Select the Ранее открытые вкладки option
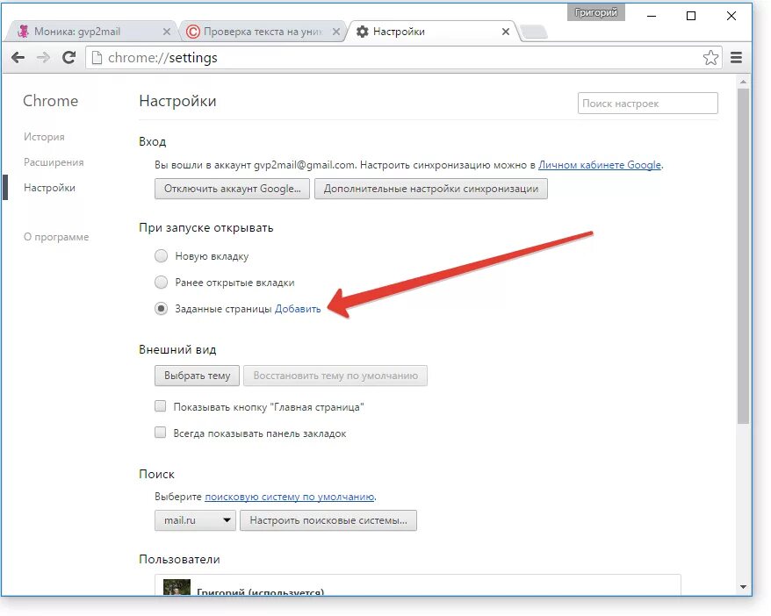 162,282
